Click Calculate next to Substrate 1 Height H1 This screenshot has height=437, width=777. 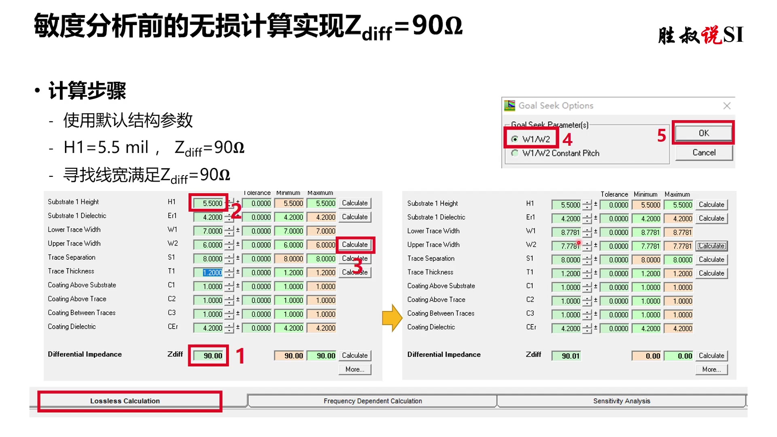click(x=355, y=203)
